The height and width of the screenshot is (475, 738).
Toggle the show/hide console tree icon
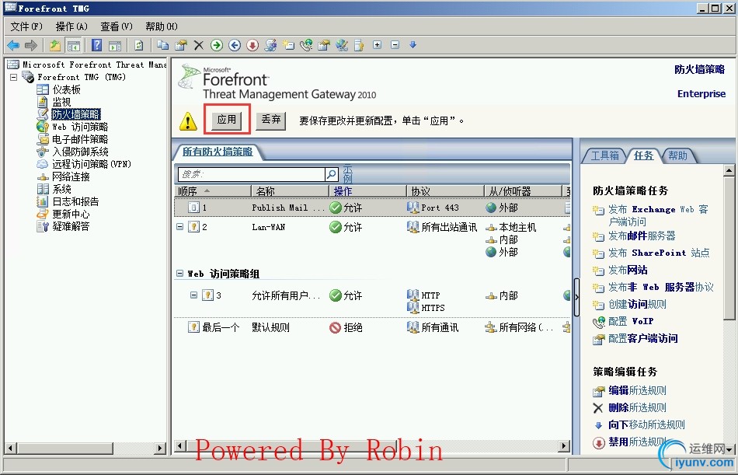coord(74,45)
